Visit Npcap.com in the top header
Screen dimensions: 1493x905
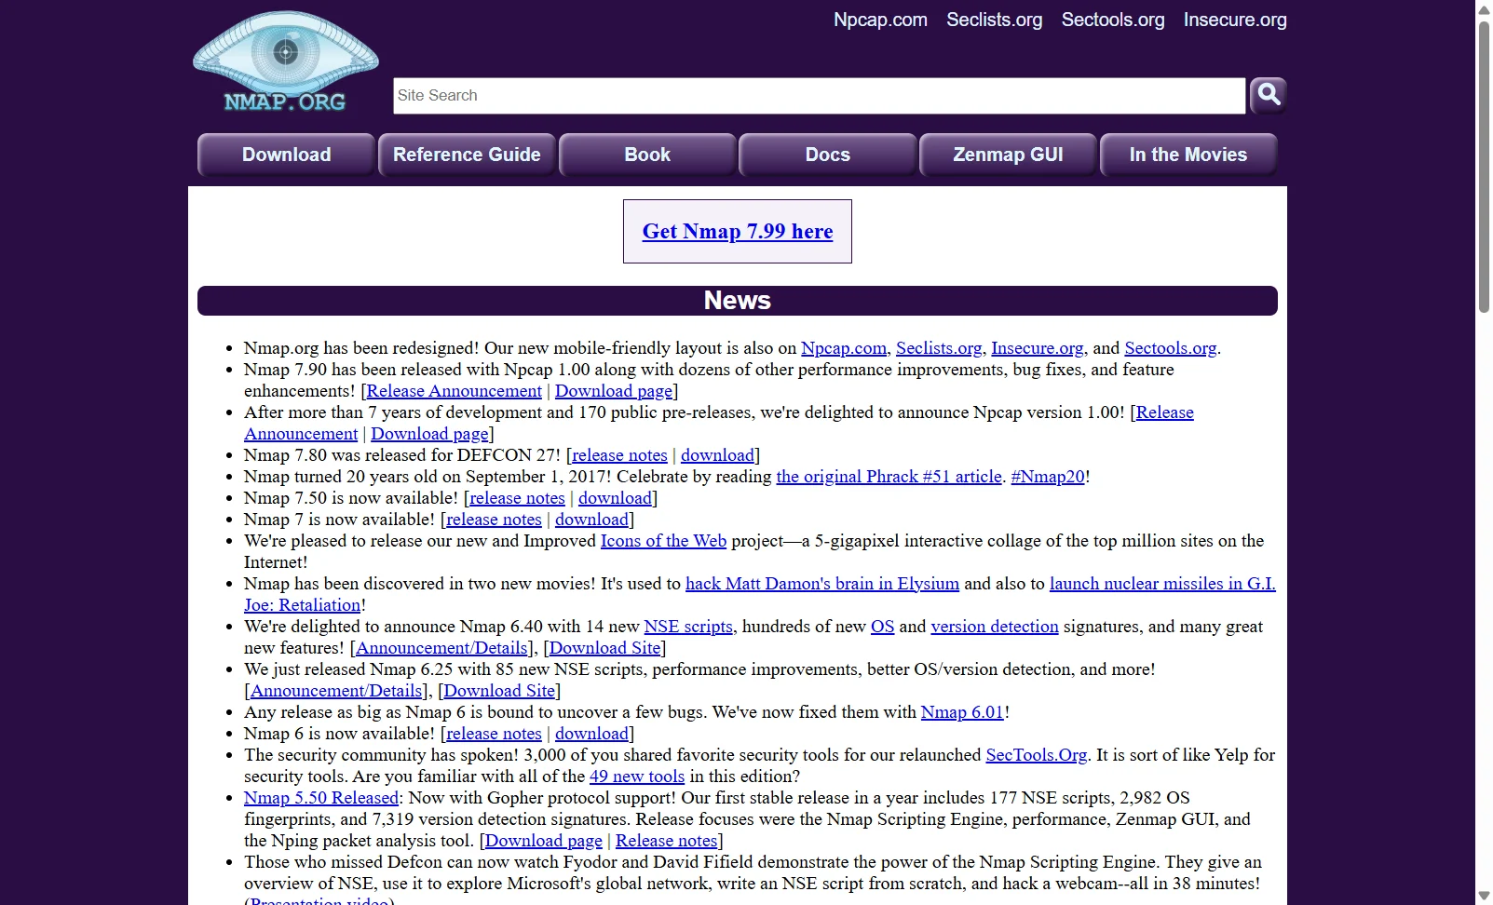pos(880,20)
